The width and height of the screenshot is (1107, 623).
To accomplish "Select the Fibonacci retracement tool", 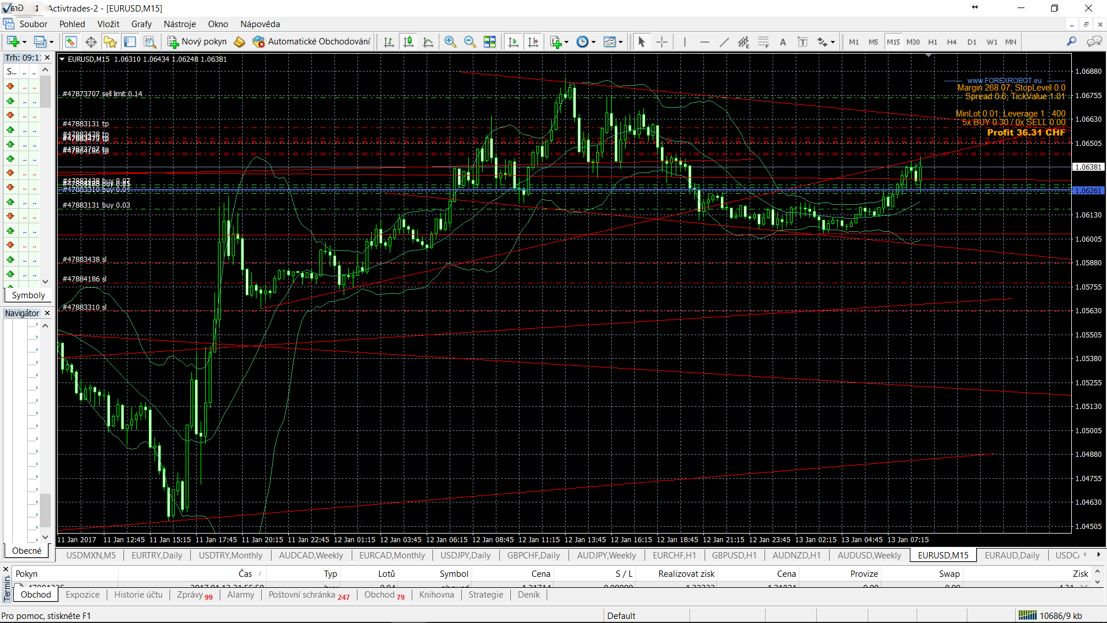I will point(763,42).
